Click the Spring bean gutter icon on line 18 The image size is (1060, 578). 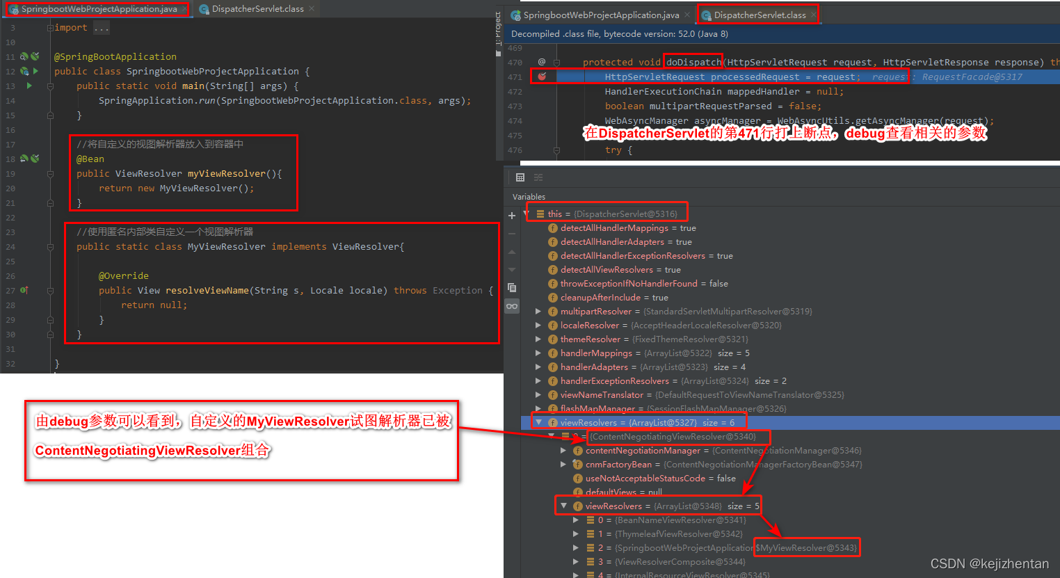pos(24,159)
